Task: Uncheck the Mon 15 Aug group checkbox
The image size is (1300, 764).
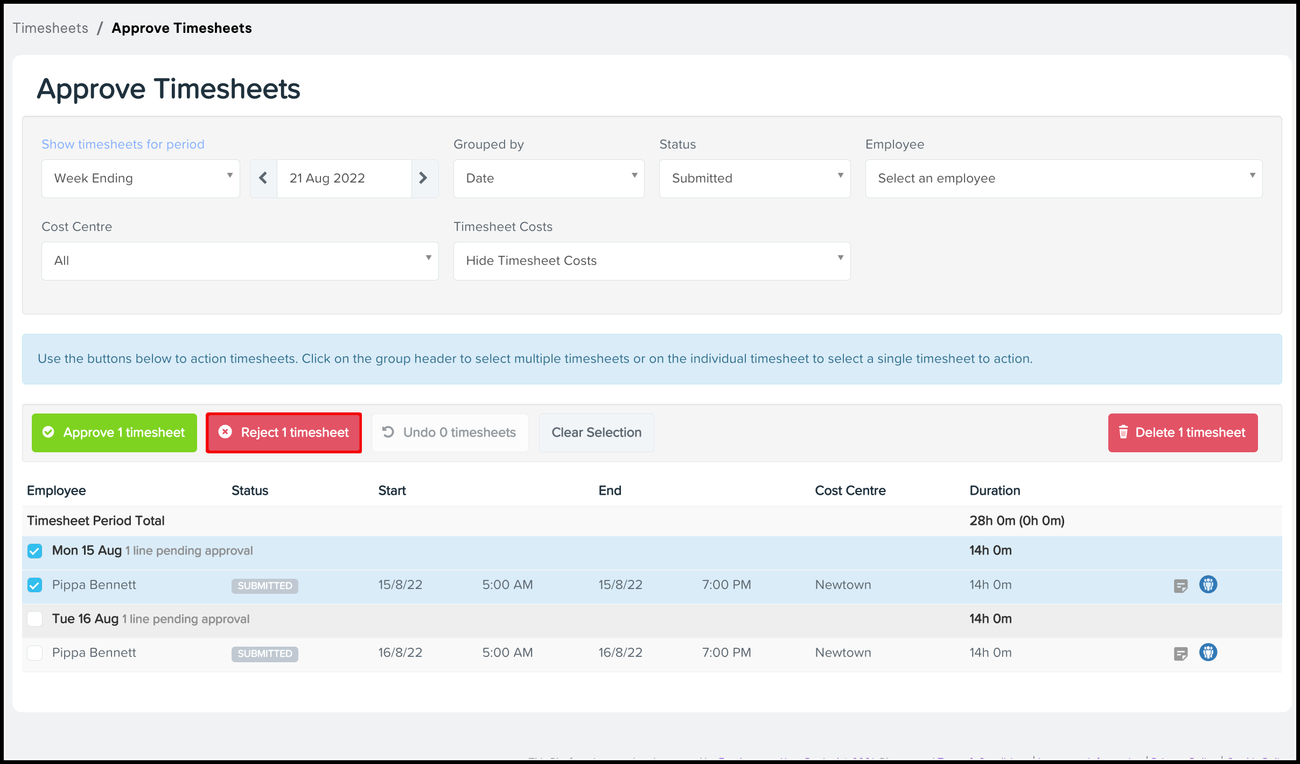Action: click(35, 551)
